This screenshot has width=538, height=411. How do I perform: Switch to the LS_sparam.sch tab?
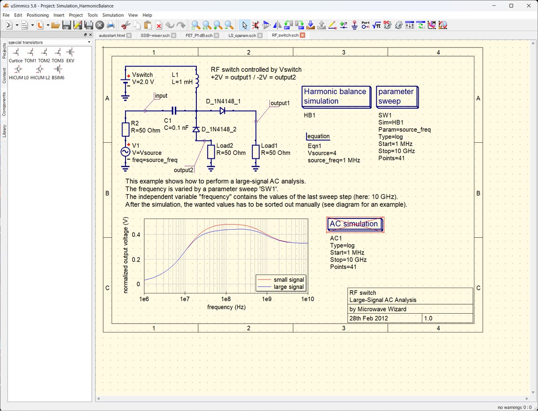click(242, 35)
